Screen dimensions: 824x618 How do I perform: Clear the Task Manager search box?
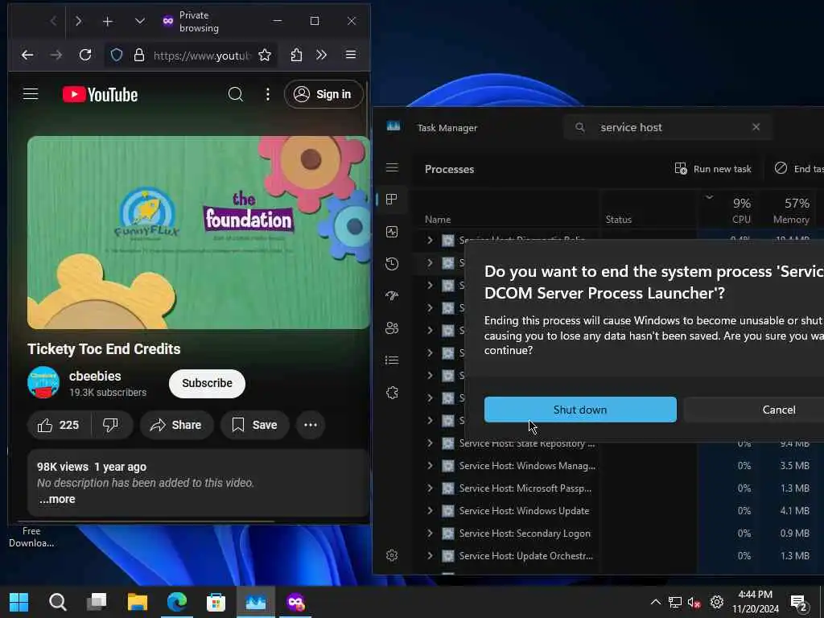tap(756, 127)
